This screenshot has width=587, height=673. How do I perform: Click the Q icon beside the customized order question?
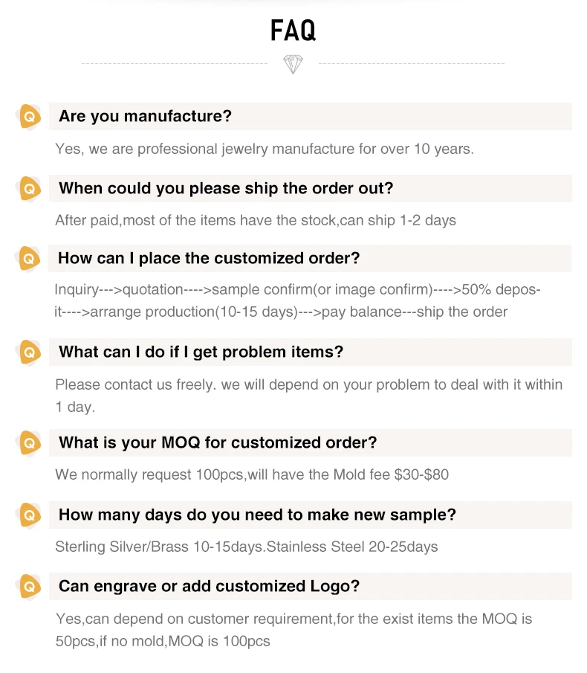point(29,259)
